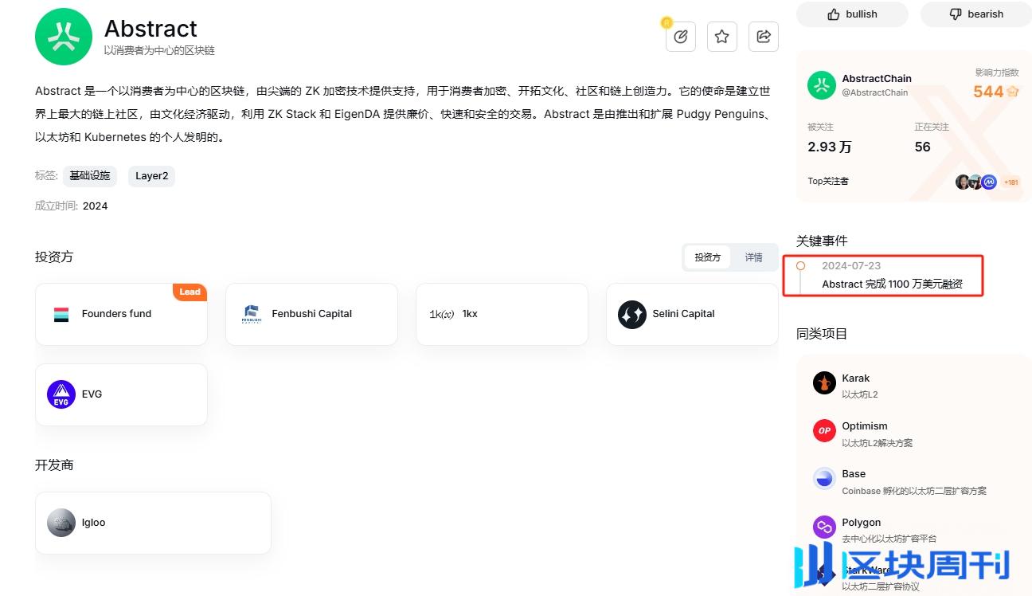Click the 成立时间 2024 value
This screenshot has height=596, width=1032.
tap(95, 206)
